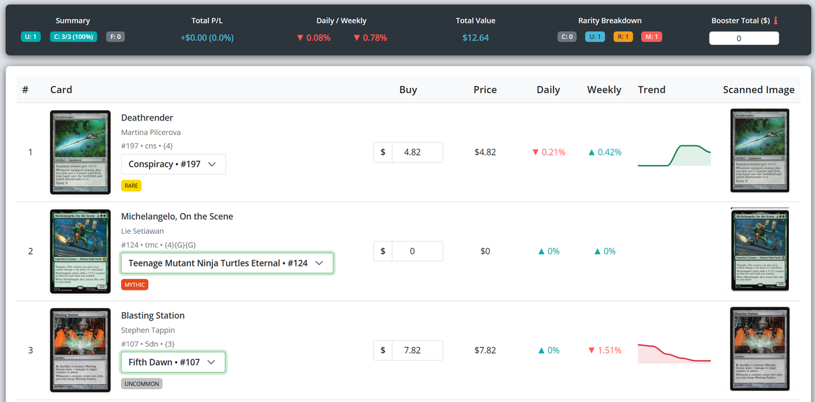
Task: Click Deathrender buy price field 4.82
Action: (417, 152)
